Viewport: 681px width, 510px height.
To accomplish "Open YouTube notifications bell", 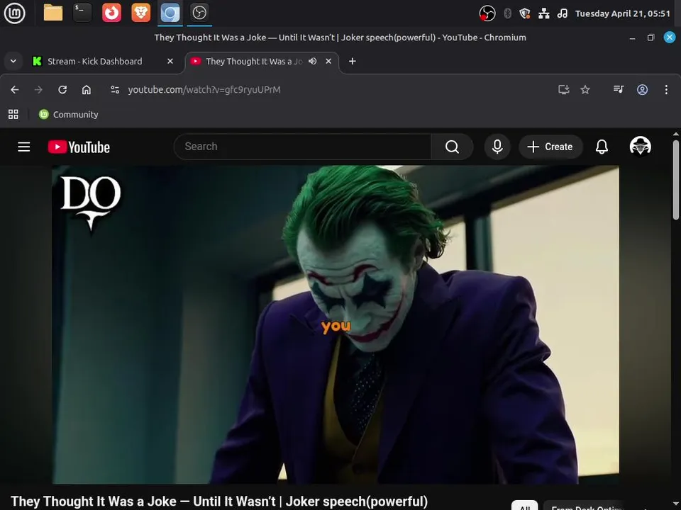I will click(x=602, y=147).
